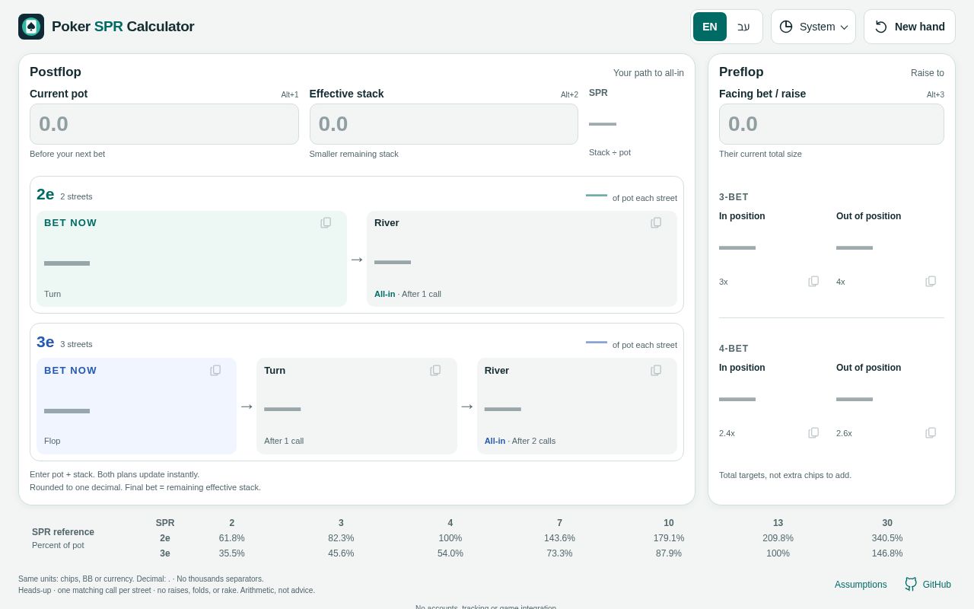Screen dimensions: 974x609
Task: Copy the 3e Bet Now flop amount
Action: 215,371
